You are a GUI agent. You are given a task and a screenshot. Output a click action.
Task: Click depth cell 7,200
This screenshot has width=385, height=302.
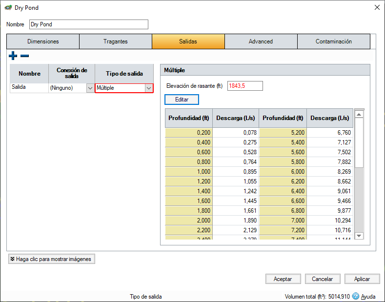(283, 230)
